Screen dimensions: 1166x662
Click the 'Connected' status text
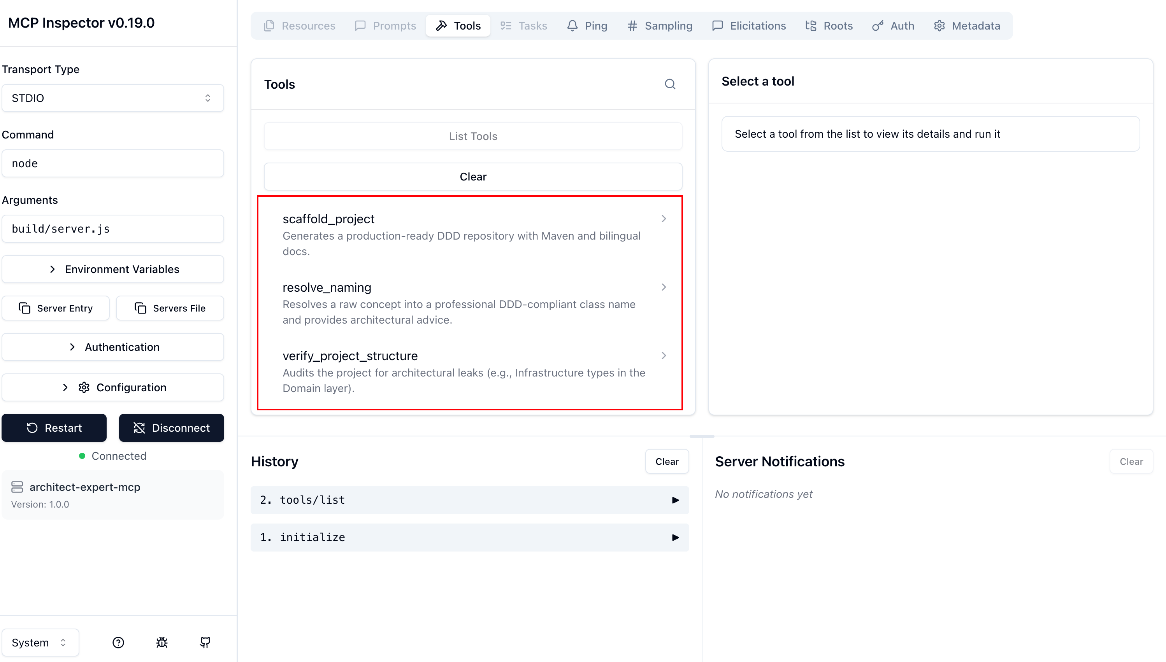tap(119, 456)
